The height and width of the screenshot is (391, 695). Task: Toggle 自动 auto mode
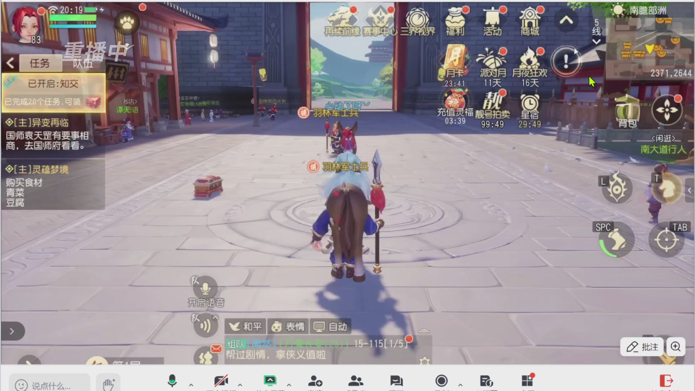(330, 327)
